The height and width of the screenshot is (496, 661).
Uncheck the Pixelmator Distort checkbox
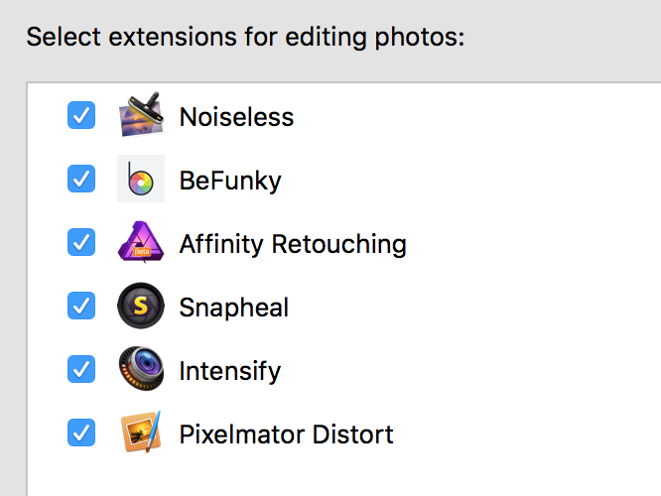pos(81,434)
